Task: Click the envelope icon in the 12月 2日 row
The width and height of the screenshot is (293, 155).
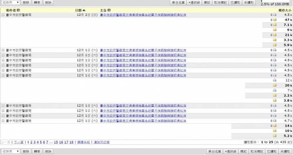Action: 275,15
